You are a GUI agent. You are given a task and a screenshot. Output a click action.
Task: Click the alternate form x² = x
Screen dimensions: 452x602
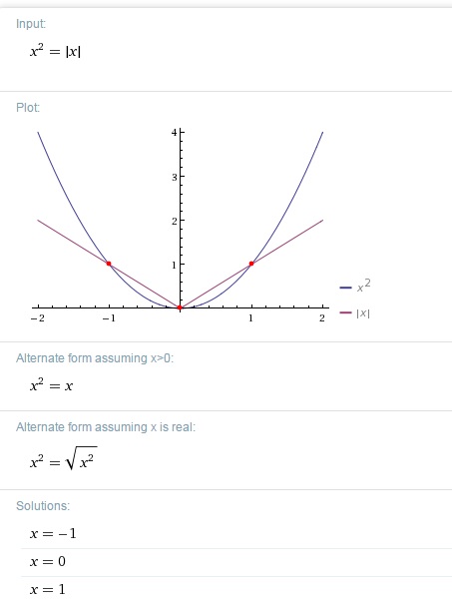click(x=52, y=385)
